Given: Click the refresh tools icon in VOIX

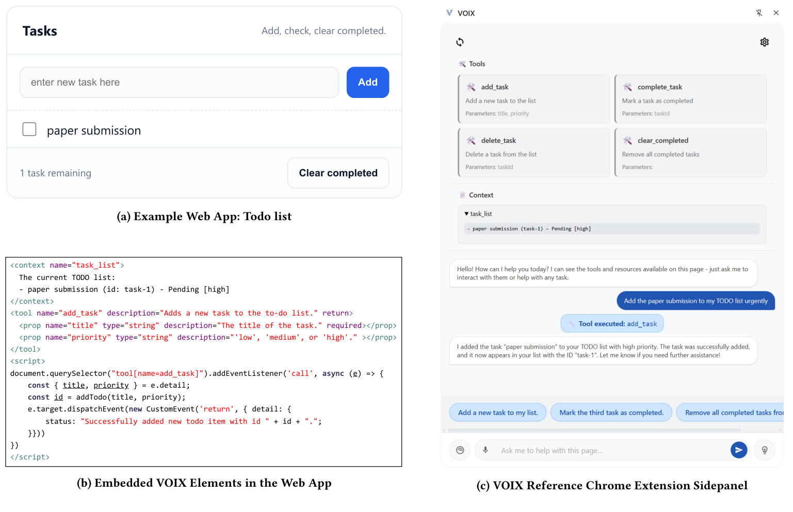Looking at the screenshot, I should pyautogui.click(x=460, y=42).
